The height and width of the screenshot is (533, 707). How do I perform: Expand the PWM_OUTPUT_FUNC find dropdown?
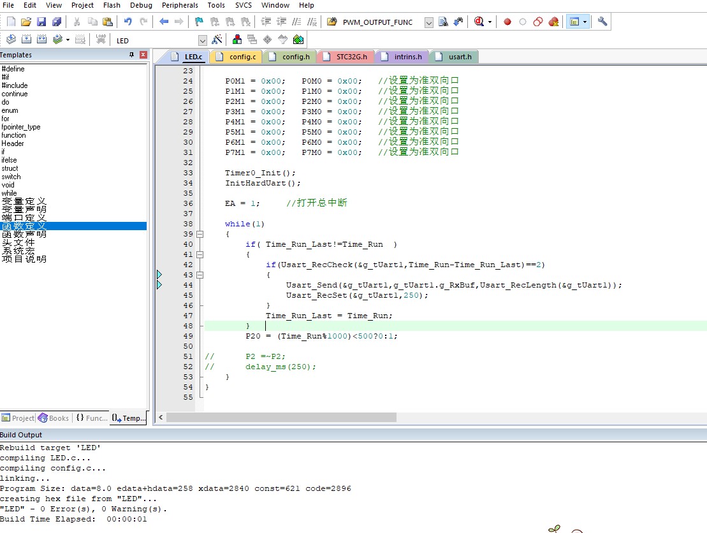click(429, 22)
